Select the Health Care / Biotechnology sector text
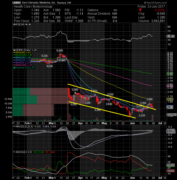 (33, 7)
